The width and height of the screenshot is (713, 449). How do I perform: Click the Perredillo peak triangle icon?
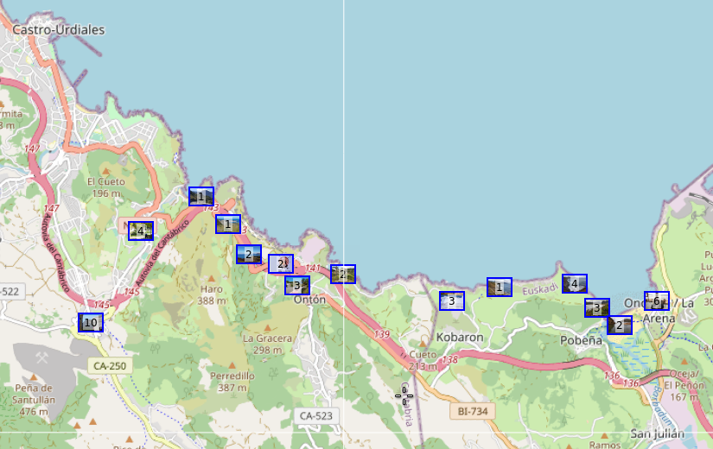232,364
